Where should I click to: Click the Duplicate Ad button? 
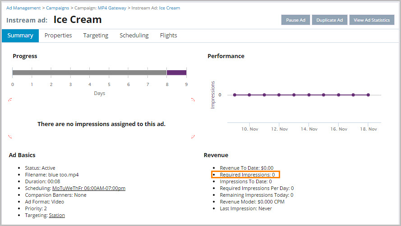click(x=329, y=20)
